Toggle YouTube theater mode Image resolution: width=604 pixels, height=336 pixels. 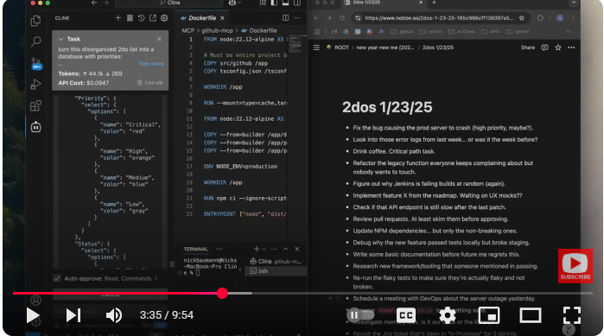[x=531, y=315]
